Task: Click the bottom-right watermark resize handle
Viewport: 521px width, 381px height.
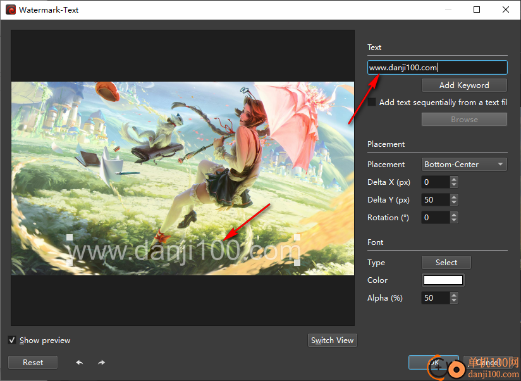Action: tap(297, 263)
